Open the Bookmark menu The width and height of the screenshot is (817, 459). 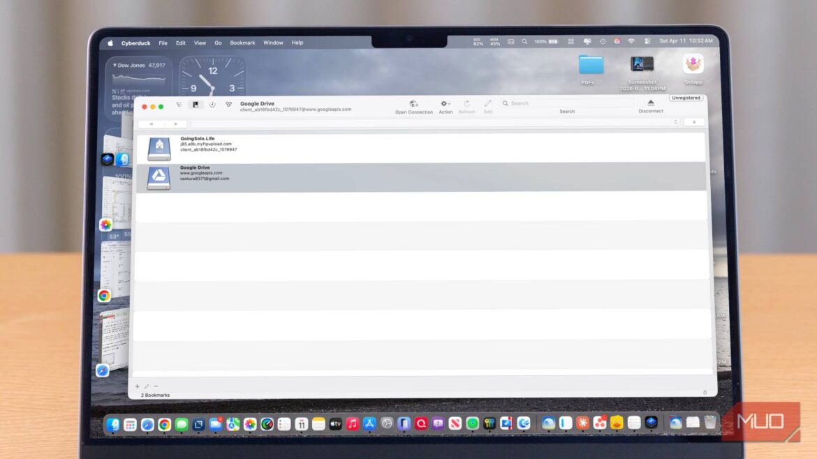tap(242, 43)
